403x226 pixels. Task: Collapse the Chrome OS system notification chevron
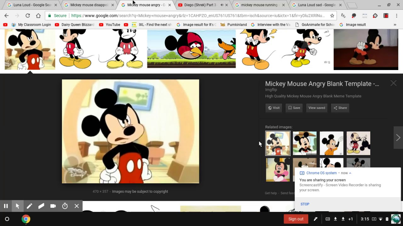pos(350,173)
